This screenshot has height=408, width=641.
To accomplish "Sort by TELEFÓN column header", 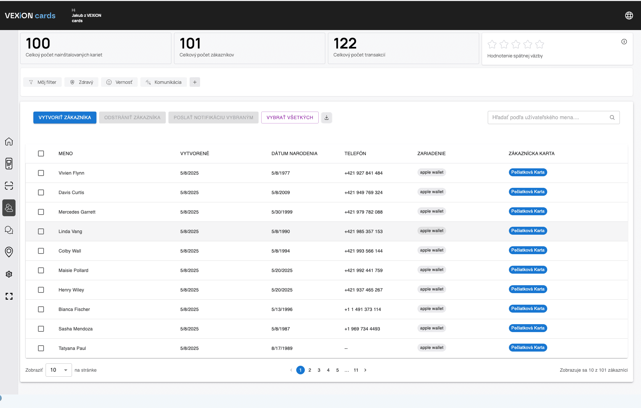I will coord(355,153).
